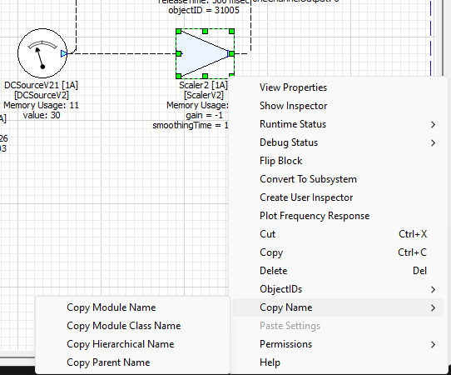The image size is (451, 375).
Task: Click the Scaler2 [1A] module label
Action: tap(203, 85)
